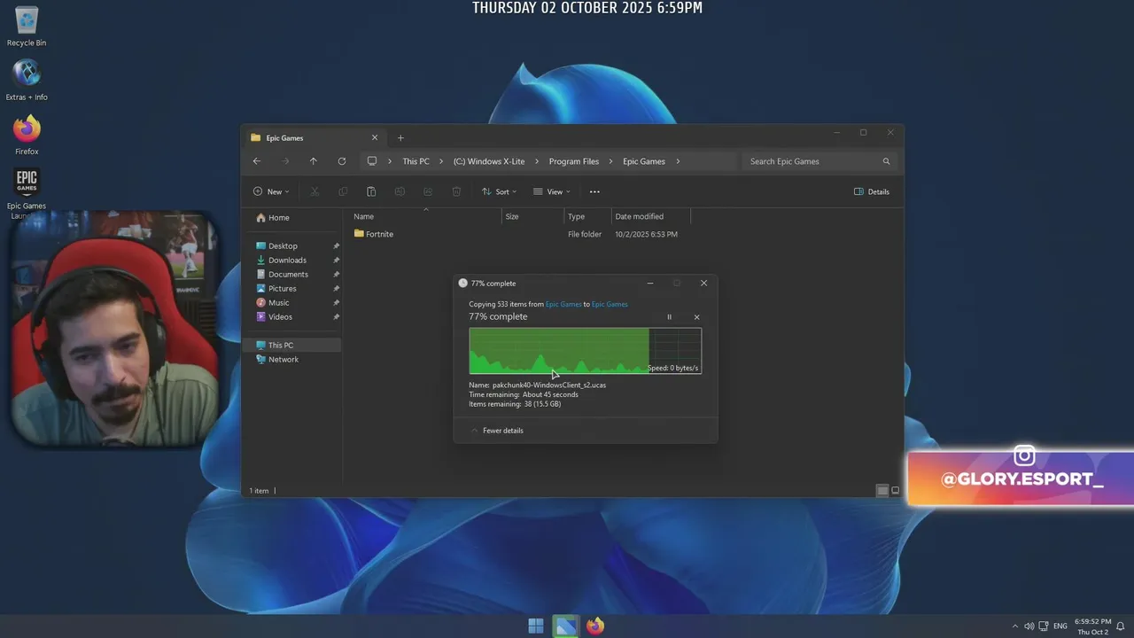
Task: Collapse with Fewer details
Action: (497, 431)
